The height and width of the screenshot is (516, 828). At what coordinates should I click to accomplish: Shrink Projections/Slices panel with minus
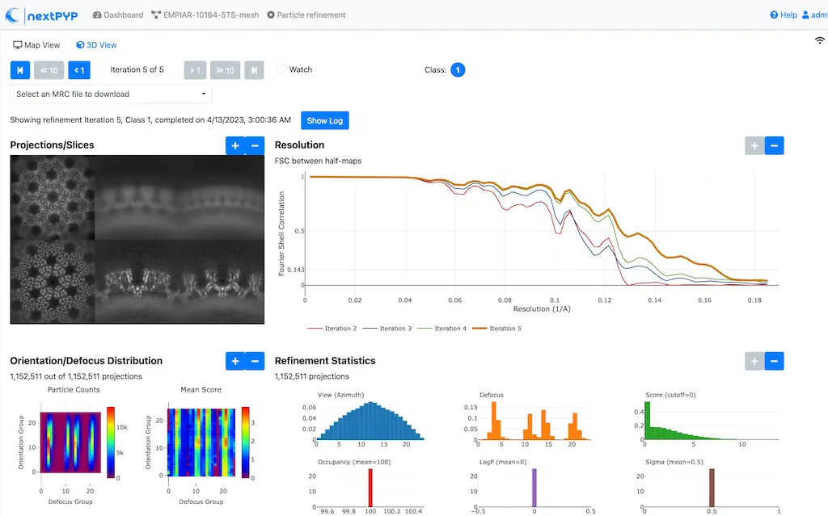coord(255,145)
